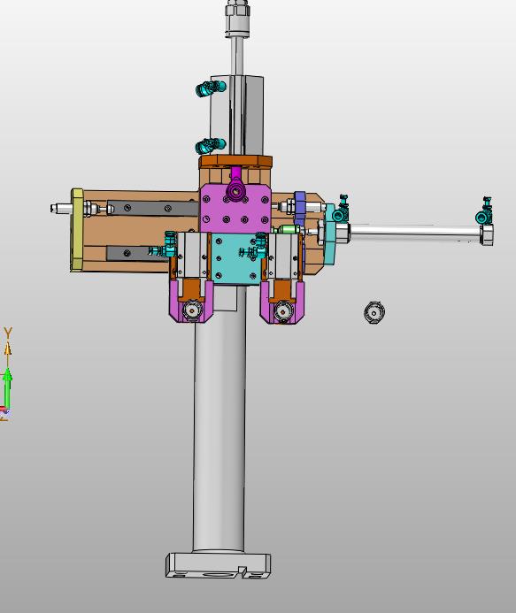
Task: Select the vertical cylinder body at top
Action: (236, 115)
